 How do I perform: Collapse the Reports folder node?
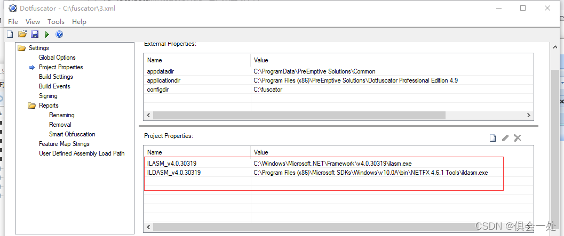[x=33, y=105]
